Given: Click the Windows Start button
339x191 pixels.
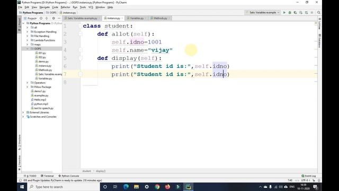Looking at the screenshot, I should pyautogui.click(x=22, y=187).
